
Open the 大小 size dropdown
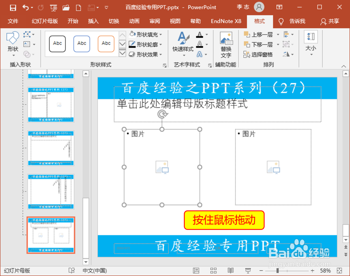[311, 43]
